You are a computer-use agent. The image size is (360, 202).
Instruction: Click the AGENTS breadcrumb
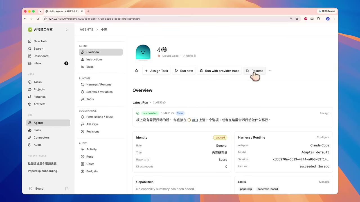pos(87,29)
